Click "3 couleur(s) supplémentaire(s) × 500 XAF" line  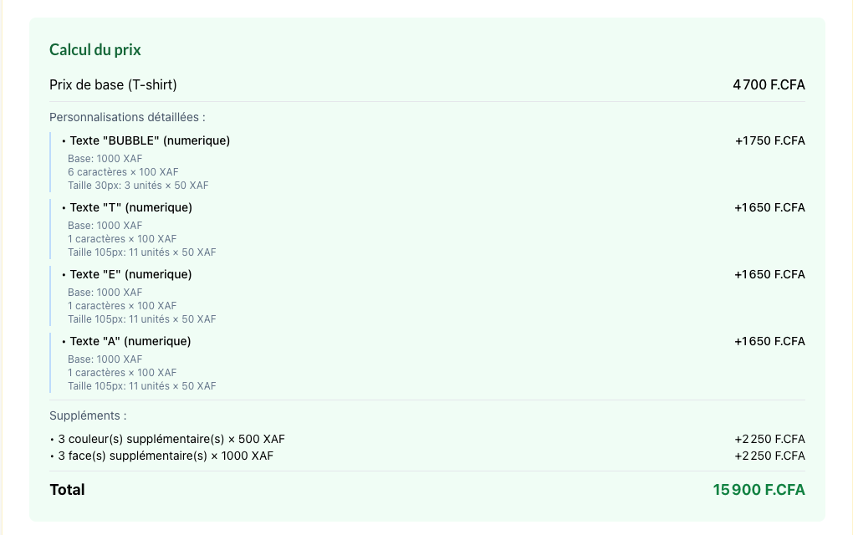171,439
